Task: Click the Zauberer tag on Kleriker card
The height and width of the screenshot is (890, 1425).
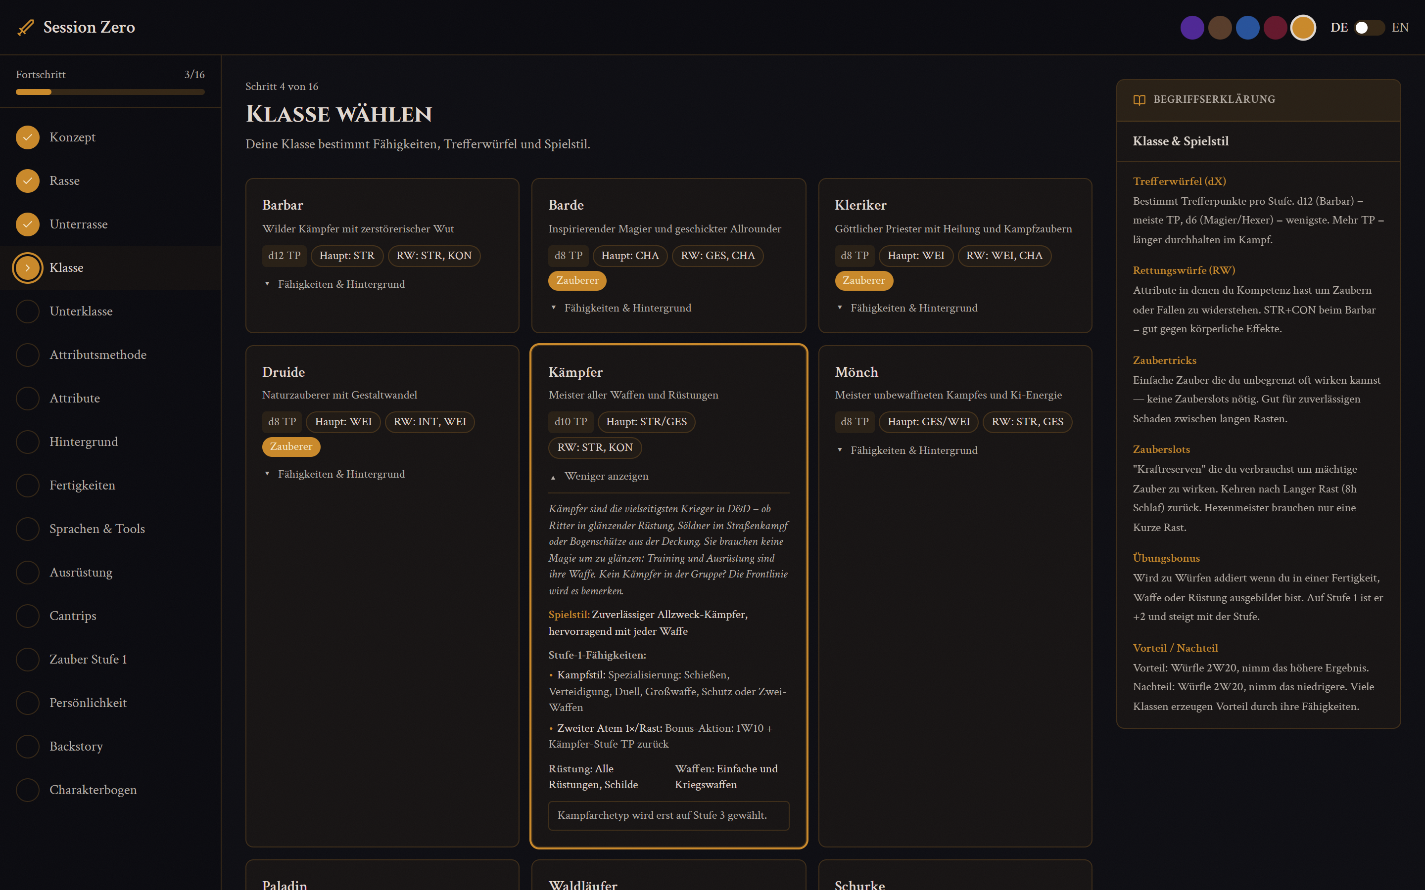Action: [x=864, y=281]
